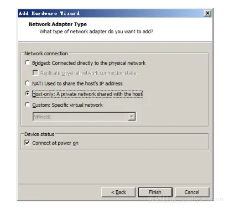Image resolution: width=229 pixels, height=209 pixels.
Task: Select the NAT radio button
Action: 28,83
